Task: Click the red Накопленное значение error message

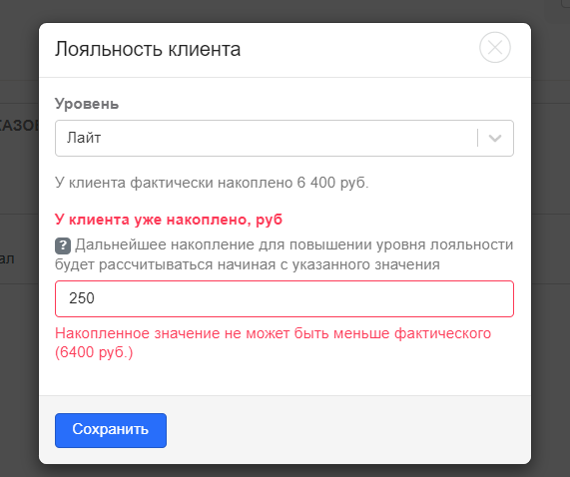Action: click(273, 342)
